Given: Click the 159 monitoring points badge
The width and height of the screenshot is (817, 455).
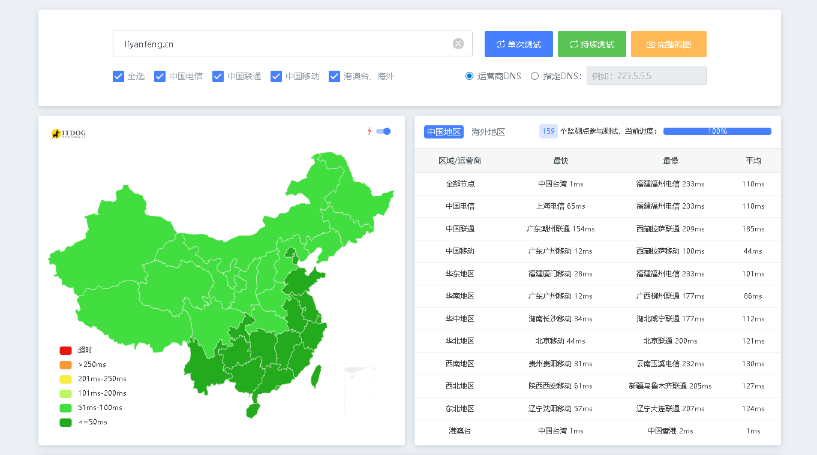Looking at the screenshot, I should pos(548,131).
